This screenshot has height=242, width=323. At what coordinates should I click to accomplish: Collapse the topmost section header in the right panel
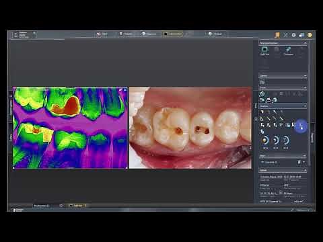coord(283,43)
